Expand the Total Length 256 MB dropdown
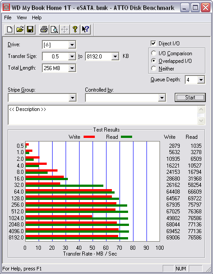This screenshot has height=274, width=213. (x=72, y=68)
